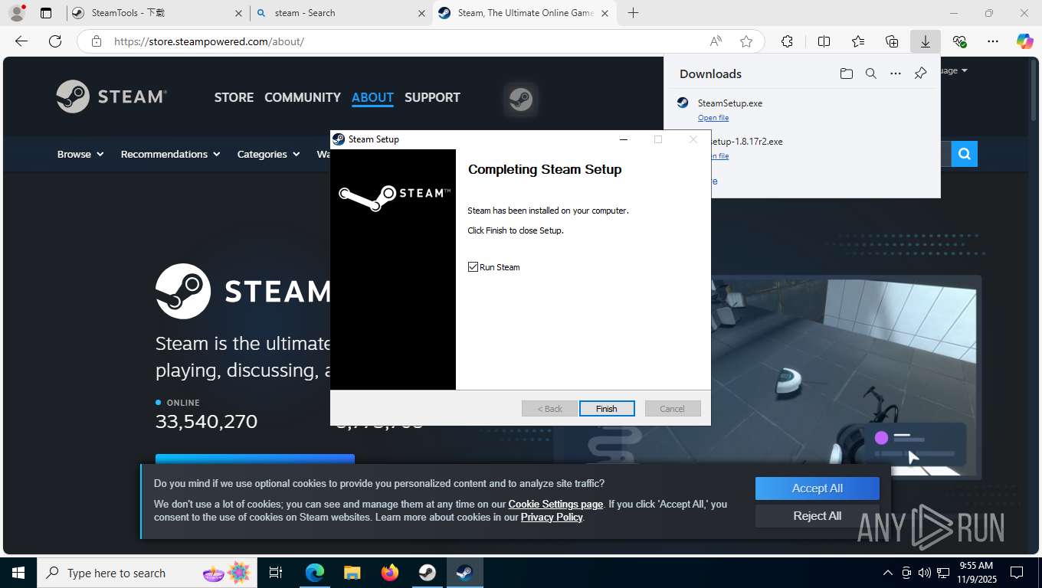This screenshot has width=1042, height=588.
Task: Launch Firefox from the taskbar
Action: click(389, 573)
